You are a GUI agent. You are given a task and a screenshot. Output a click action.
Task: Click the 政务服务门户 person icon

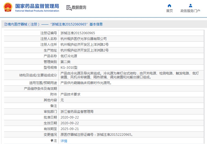pos(190,5)
